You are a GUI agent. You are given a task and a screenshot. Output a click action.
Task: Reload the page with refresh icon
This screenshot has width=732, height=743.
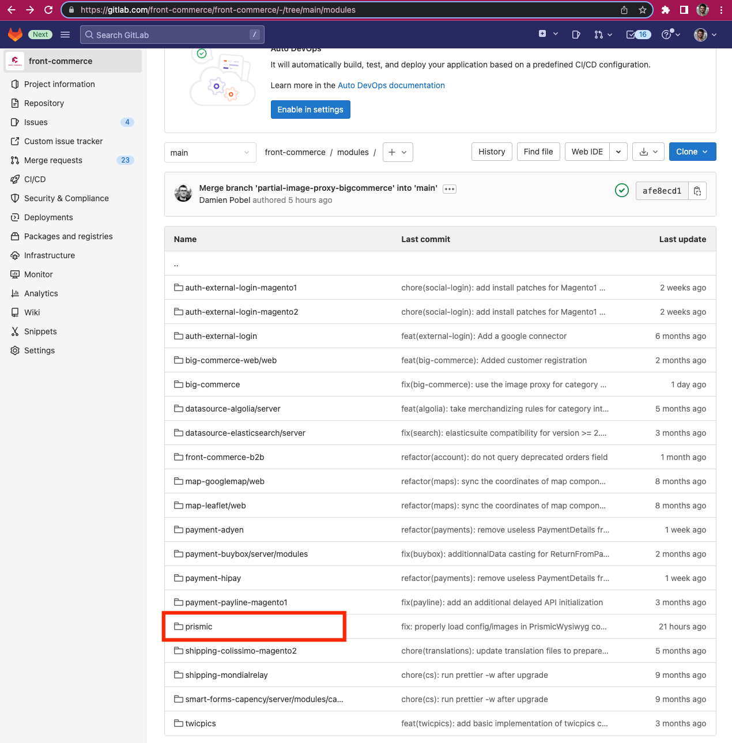tap(48, 10)
